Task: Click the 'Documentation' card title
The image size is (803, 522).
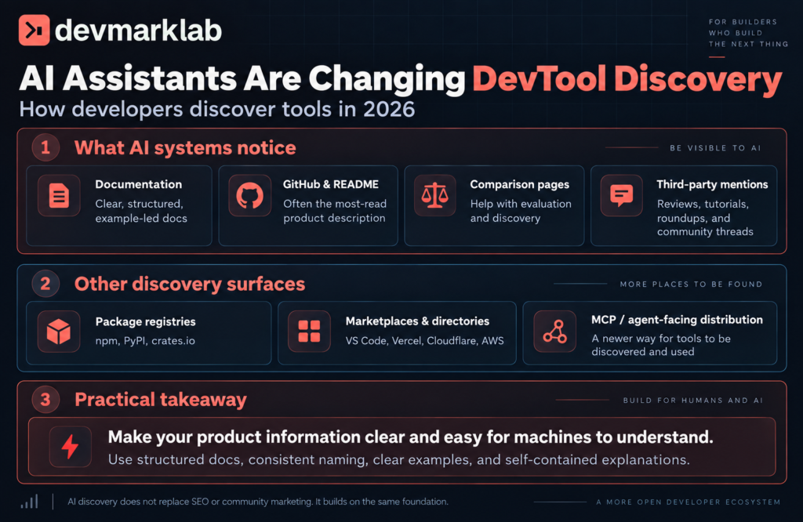Action: click(x=139, y=184)
